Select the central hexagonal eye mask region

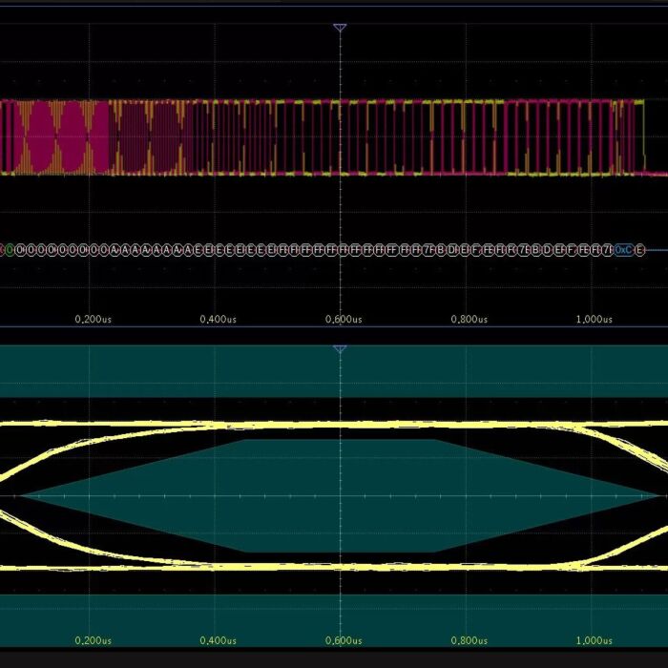point(340,496)
